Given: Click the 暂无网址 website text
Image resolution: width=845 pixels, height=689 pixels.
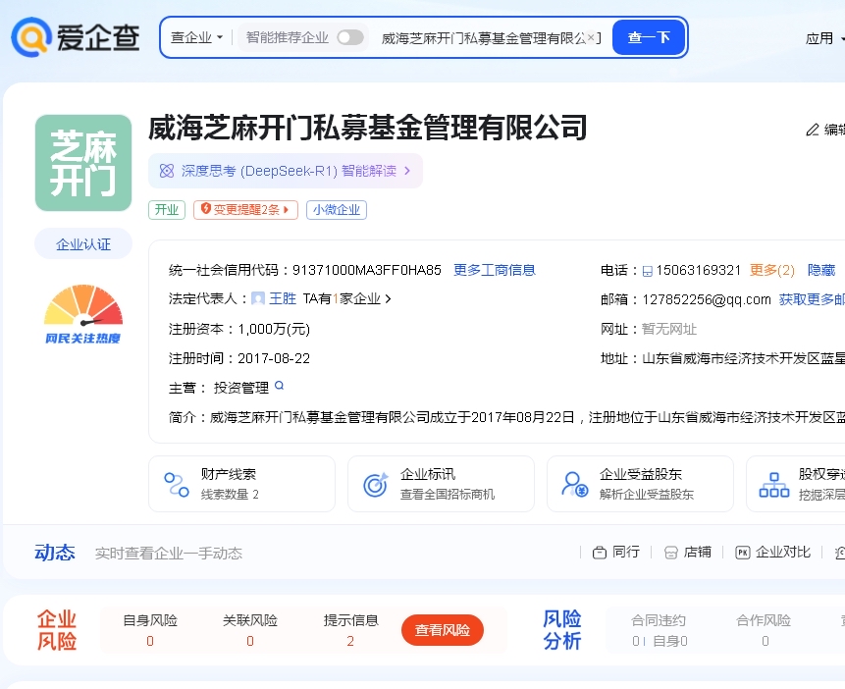Looking at the screenshot, I should click(x=669, y=329).
